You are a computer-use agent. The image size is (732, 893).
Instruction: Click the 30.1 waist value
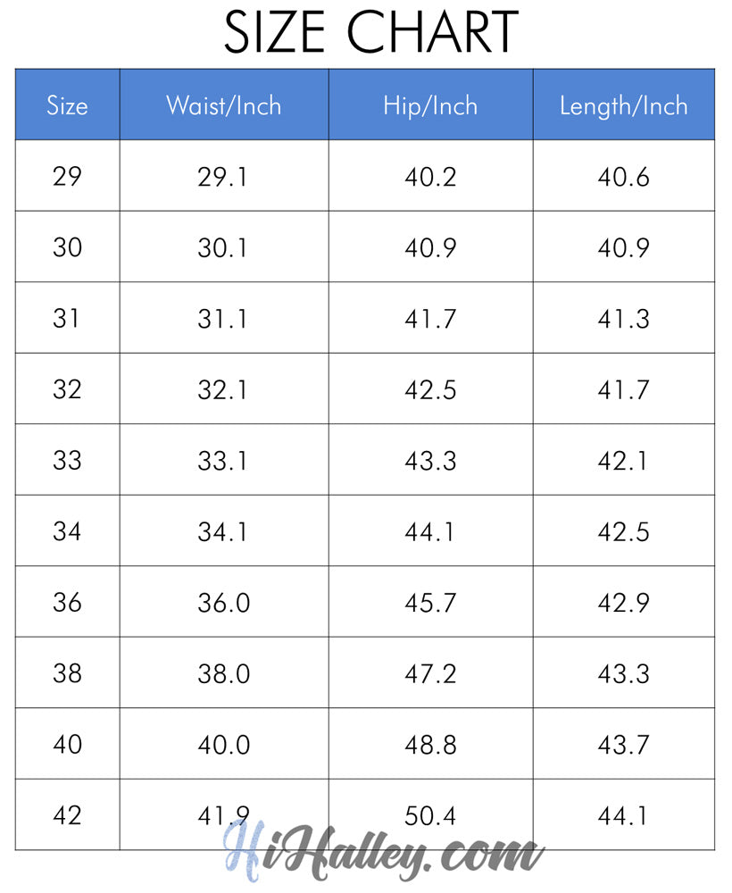223,247
